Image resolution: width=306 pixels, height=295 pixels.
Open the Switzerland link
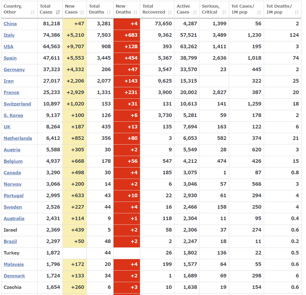(x=17, y=104)
